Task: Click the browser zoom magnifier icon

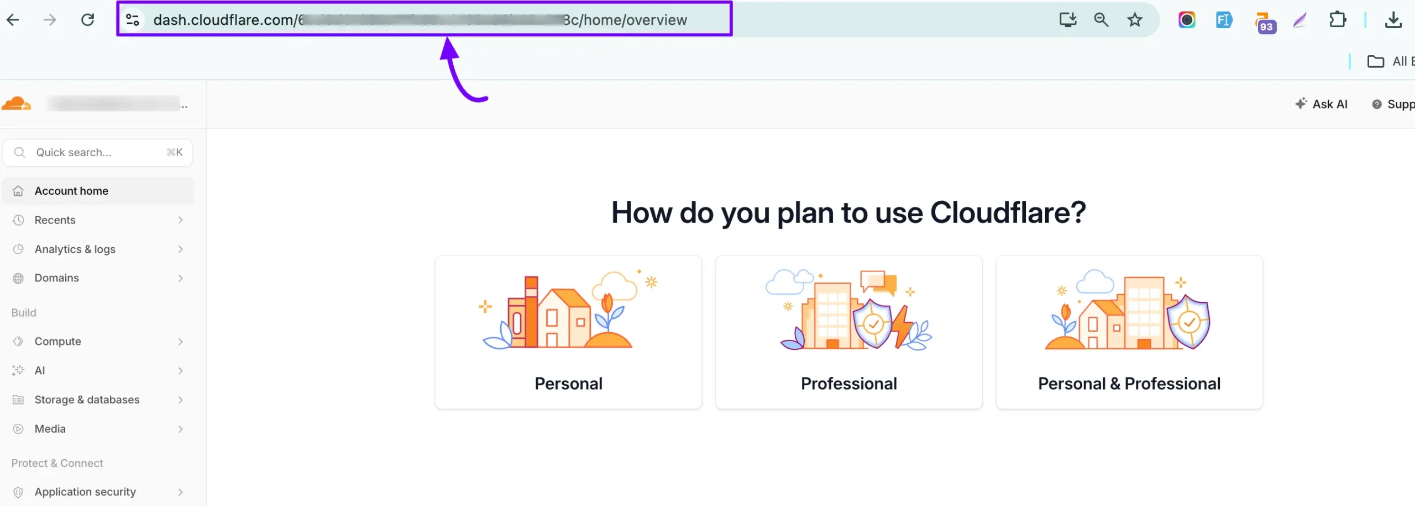Action: click(x=1100, y=20)
